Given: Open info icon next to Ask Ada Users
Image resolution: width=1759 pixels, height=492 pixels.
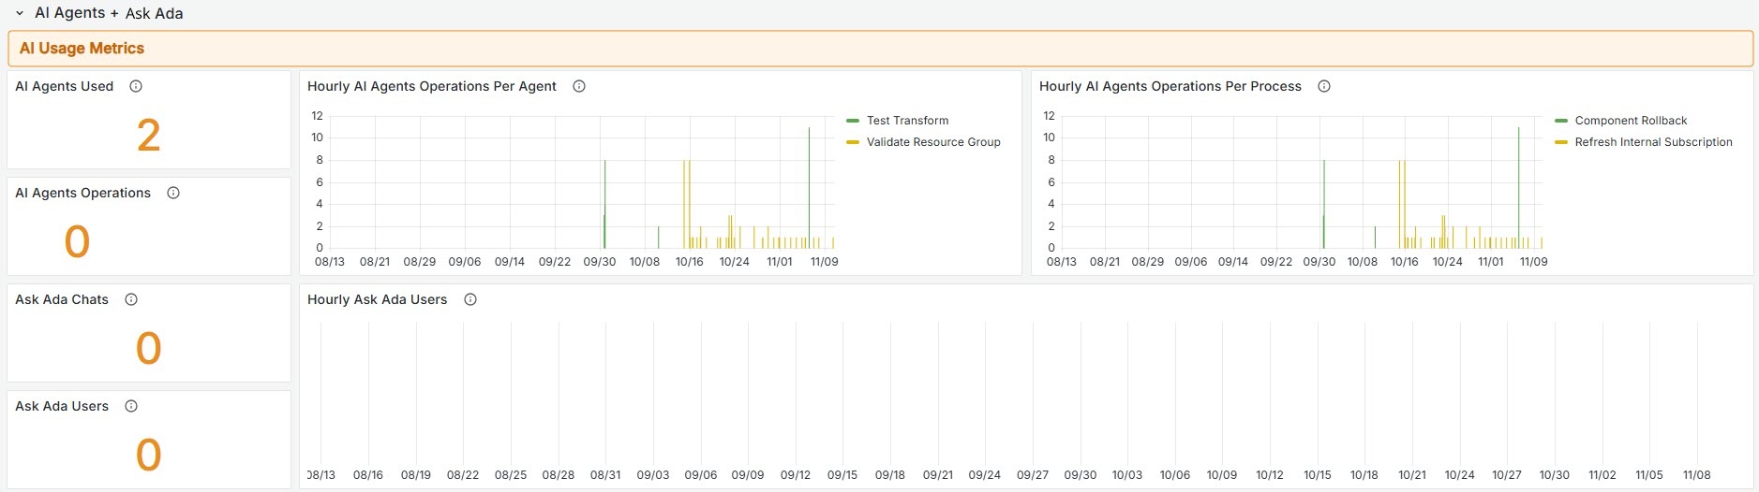Looking at the screenshot, I should (131, 406).
